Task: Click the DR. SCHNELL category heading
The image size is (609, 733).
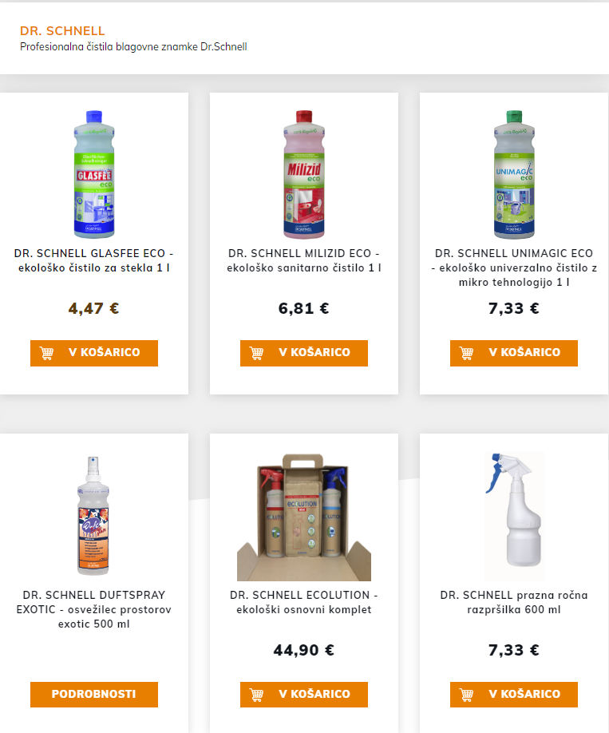Action: pos(62,31)
